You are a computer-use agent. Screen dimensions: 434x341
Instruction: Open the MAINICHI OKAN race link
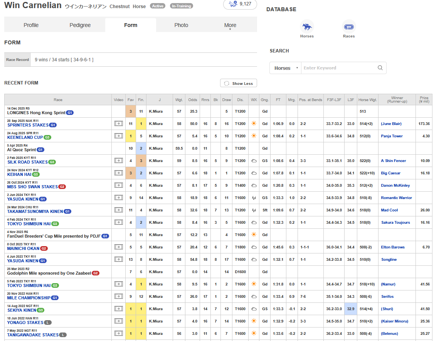23,248
